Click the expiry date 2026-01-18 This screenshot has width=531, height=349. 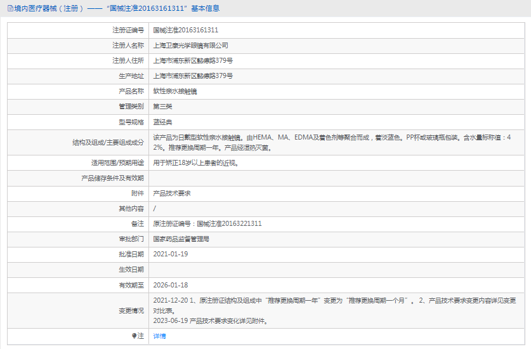coord(171,285)
